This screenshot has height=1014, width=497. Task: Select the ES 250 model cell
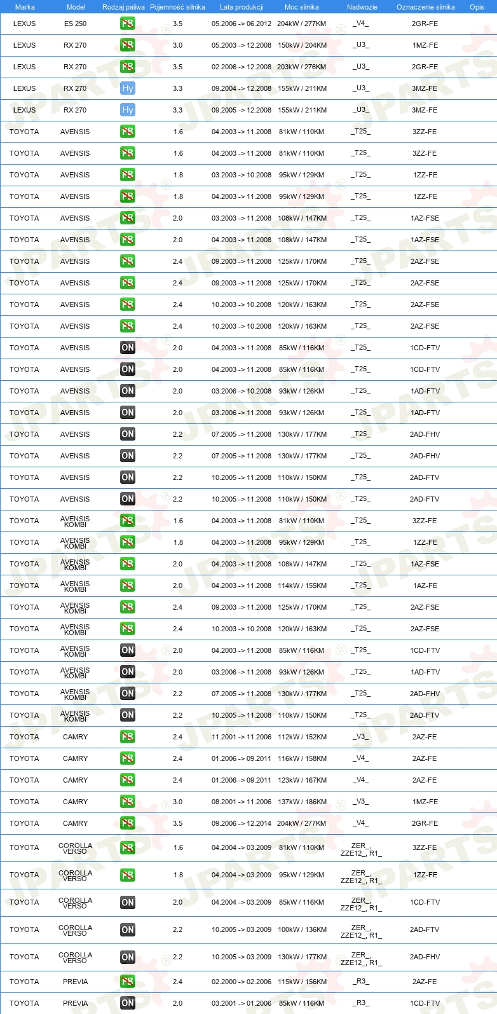click(x=75, y=24)
